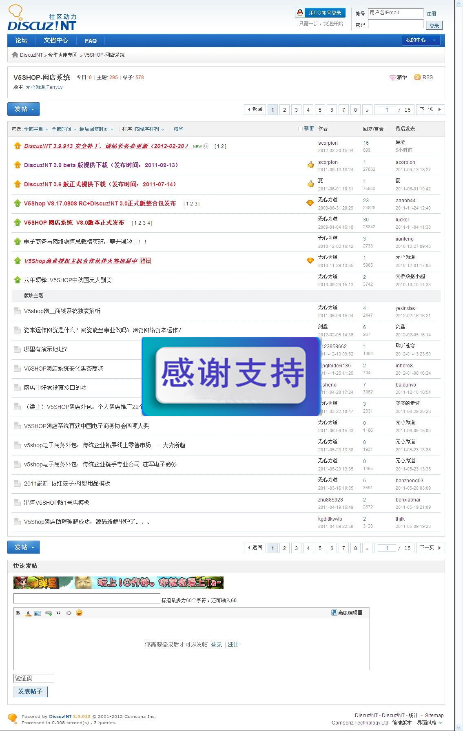Click green sticky icon of 八年砺锋 thread
The width and height of the screenshot is (463, 731).
pyautogui.click(x=17, y=280)
